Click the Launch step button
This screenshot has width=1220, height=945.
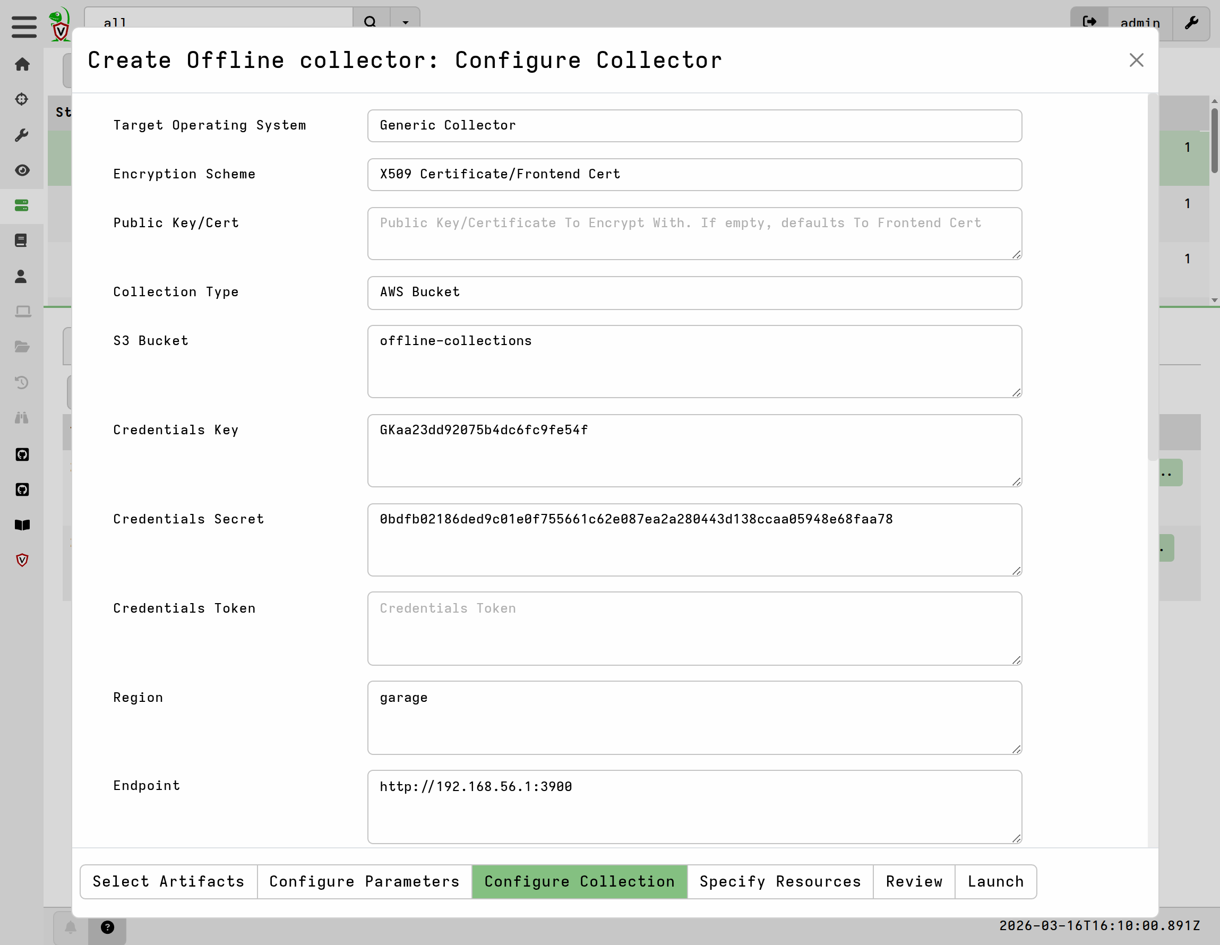[x=996, y=882]
